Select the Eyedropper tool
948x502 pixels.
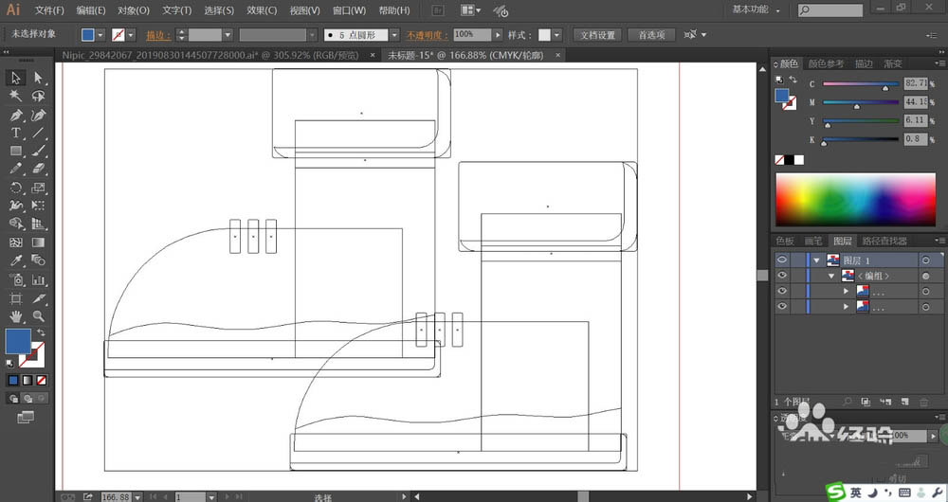[x=16, y=260]
